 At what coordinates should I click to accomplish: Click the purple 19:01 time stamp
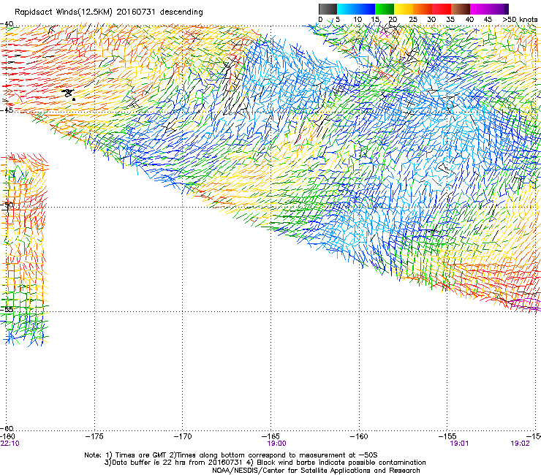pos(459,444)
